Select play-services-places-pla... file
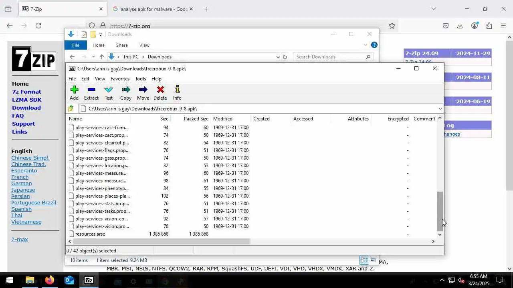 [x=102, y=196]
